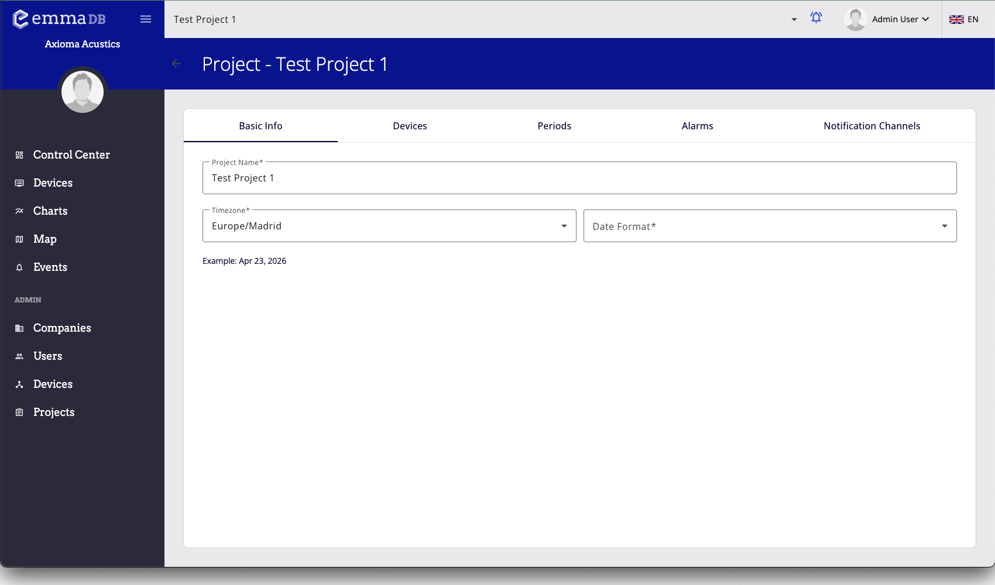Toggle the sidebar with the hamburger menu
This screenshot has width=995, height=585.
(x=145, y=18)
